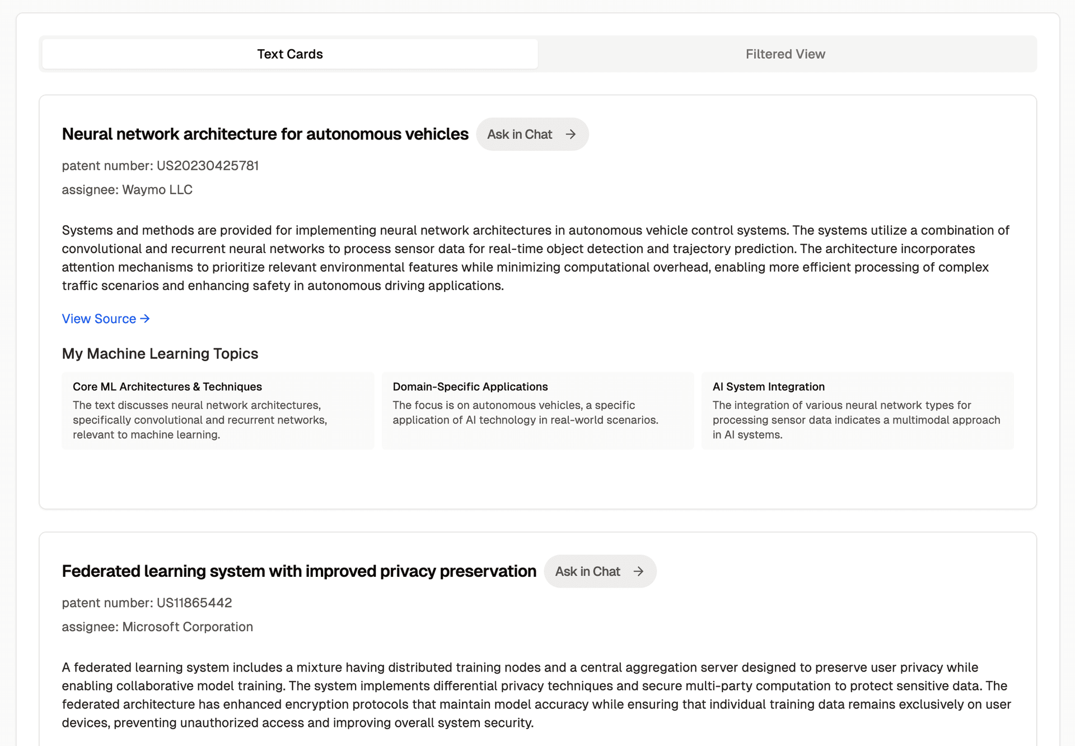This screenshot has width=1075, height=746.
Task: Click the neural network architecture patent title
Action: [x=265, y=134]
